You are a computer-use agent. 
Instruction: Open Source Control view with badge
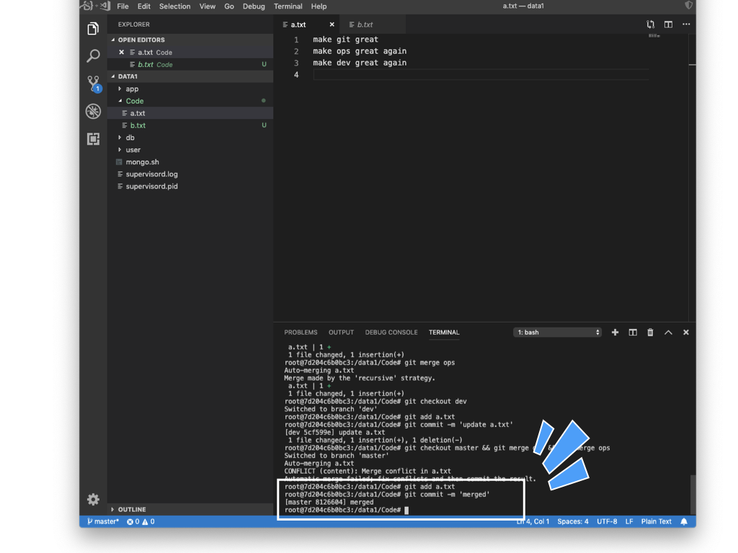93,83
